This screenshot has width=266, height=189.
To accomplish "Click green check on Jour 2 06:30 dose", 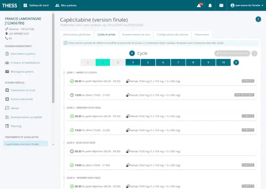I will tap(72, 116).
